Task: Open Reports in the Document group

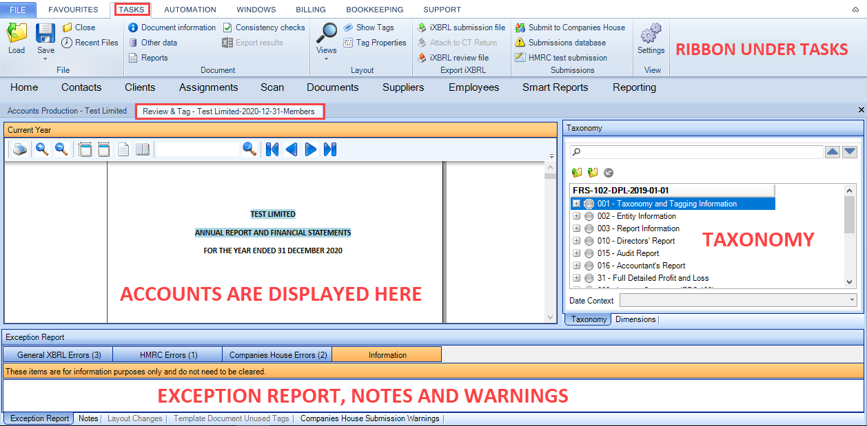Action: [x=148, y=58]
